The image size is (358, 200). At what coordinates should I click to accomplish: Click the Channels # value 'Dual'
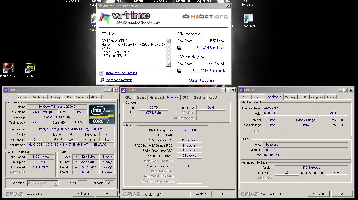click(x=211, y=107)
